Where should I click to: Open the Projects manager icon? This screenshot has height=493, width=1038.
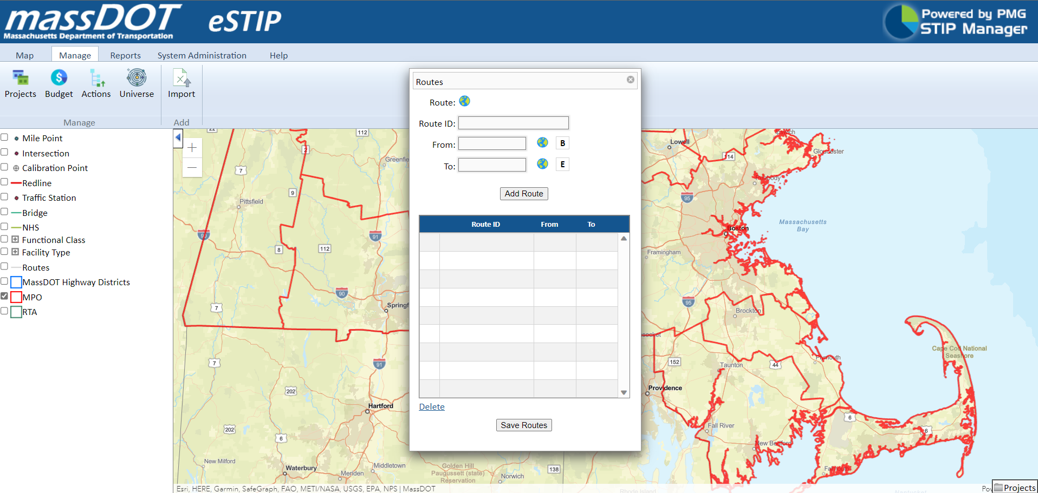tap(20, 84)
